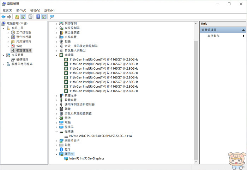The image size is (247, 170).
Task: Click the Up One Level folder icon
Action: point(17,17)
